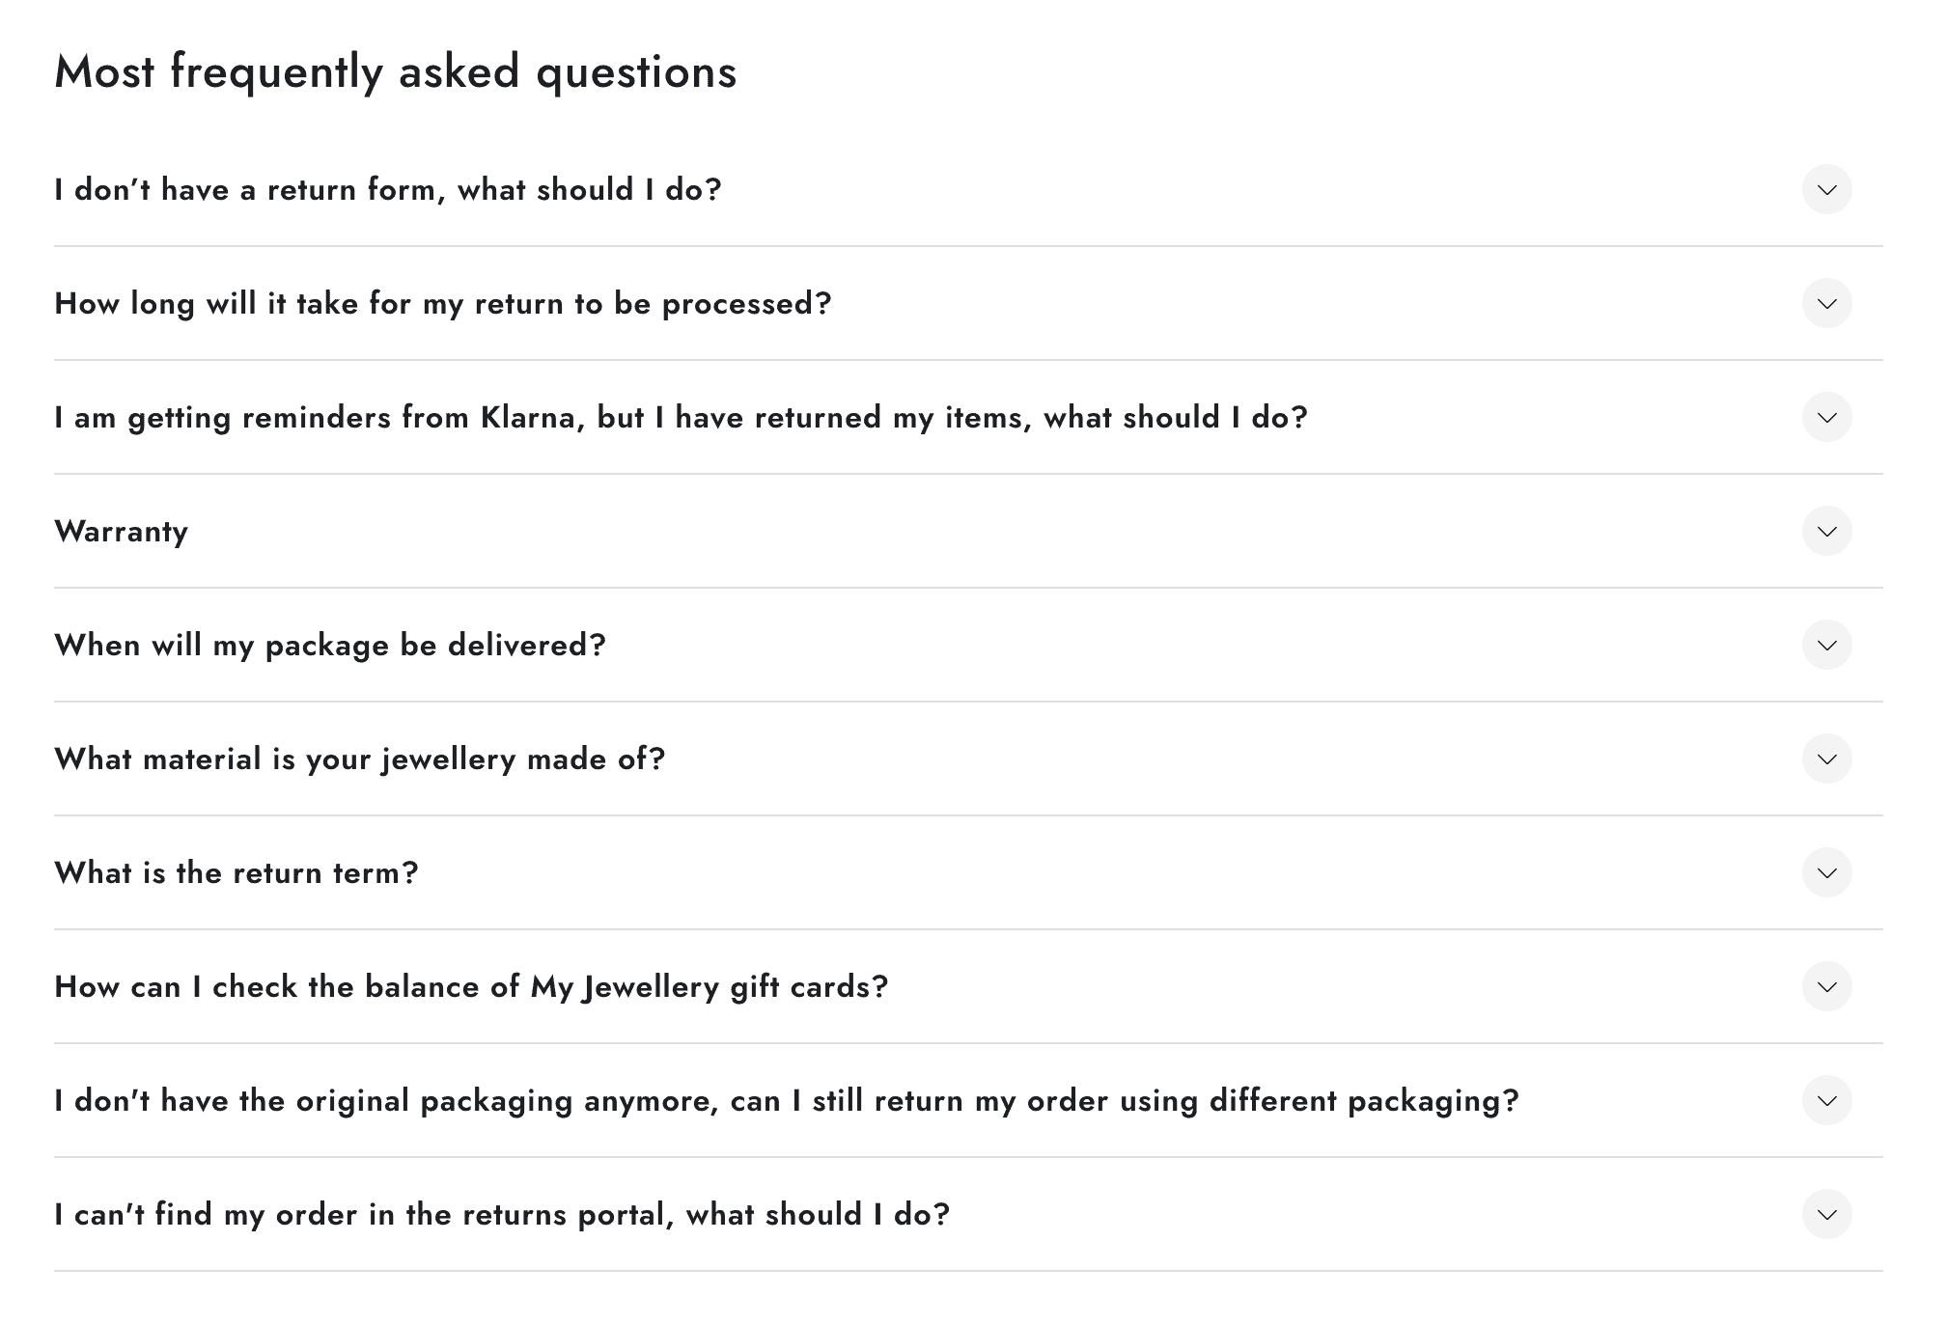This screenshot has height=1324, width=1948.
Task: Click chevron icon beside jewellery material question
Action: pyautogui.click(x=1826, y=759)
